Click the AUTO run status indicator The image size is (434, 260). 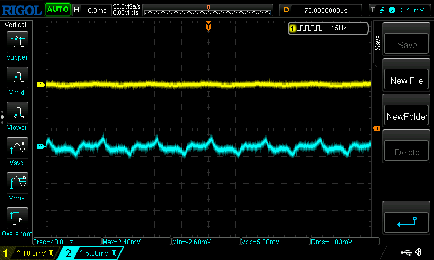[x=58, y=10]
